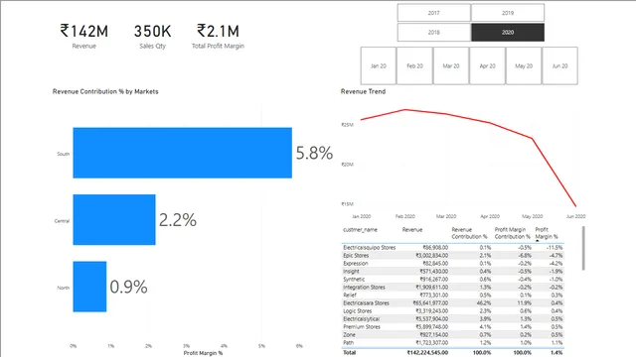
Task: Filter by Jan 20 month tile
Action: tap(378, 66)
